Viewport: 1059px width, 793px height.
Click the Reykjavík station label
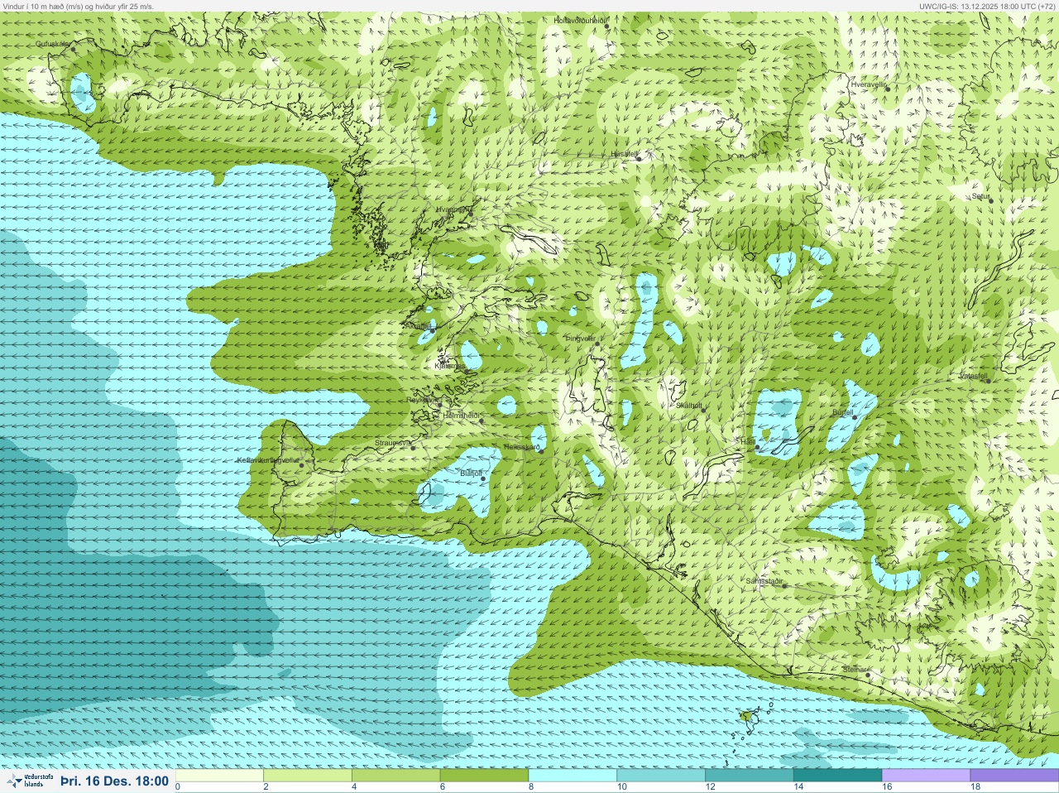click(x=422, y=399)
